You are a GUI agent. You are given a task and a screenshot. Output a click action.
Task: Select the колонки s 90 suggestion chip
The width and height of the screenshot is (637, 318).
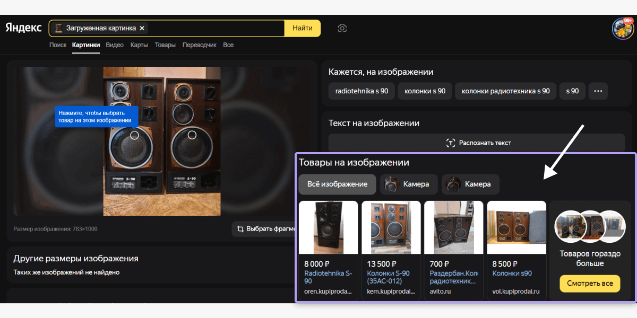[x=425, y=91]
